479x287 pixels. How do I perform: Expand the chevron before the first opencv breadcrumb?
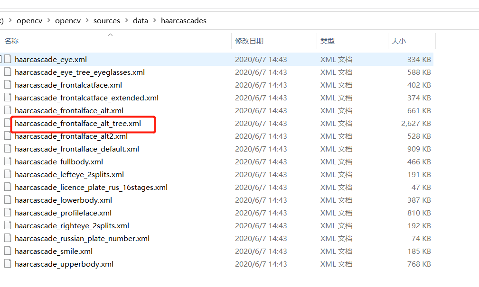10,20
